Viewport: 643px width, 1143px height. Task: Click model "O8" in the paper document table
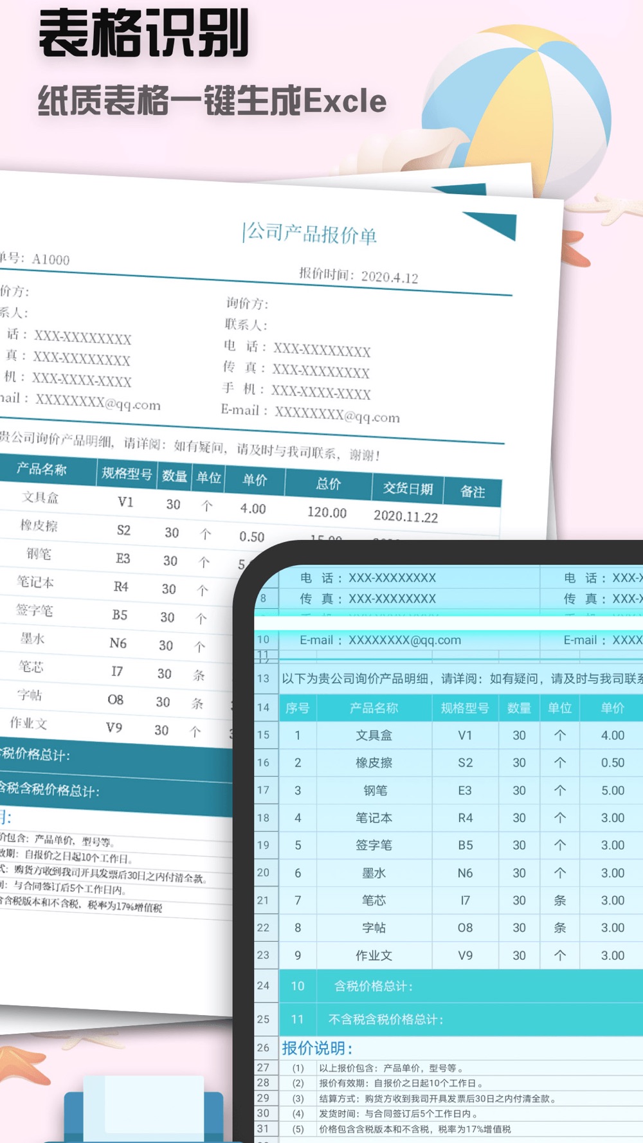pyautogui.click(x=116, y=699)
